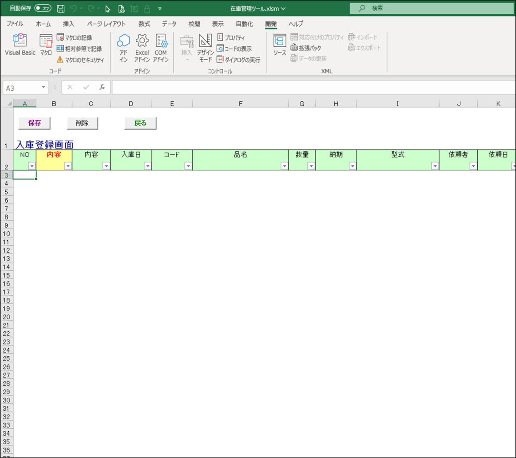The image size is (516, 458).
Task: Open quick access toolbar customize dropdown
Action: (160, 9)
